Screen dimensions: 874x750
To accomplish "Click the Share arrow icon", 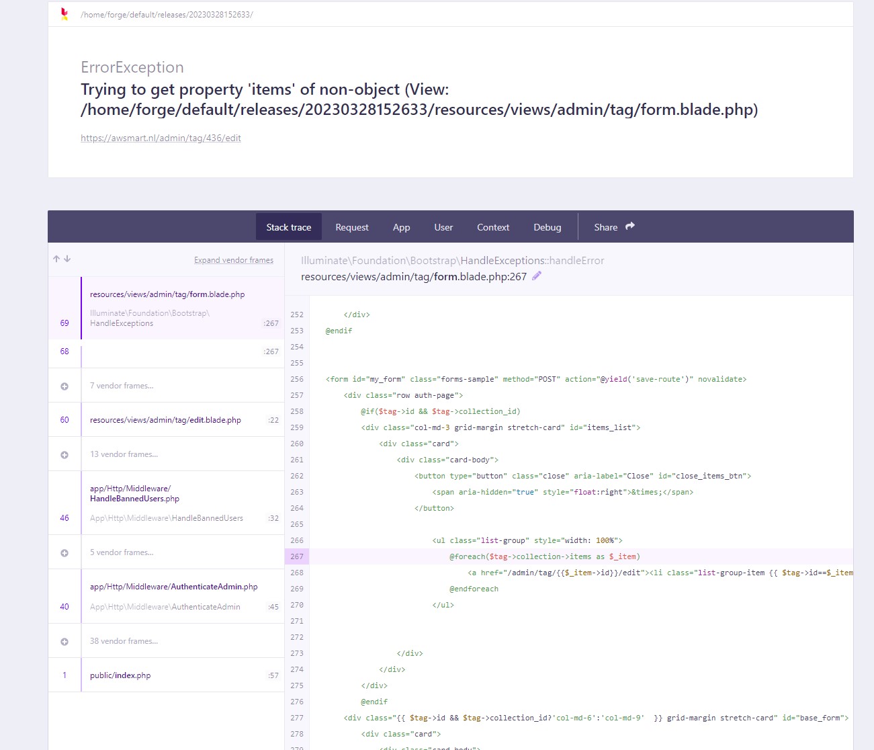I will pos(629,226).
